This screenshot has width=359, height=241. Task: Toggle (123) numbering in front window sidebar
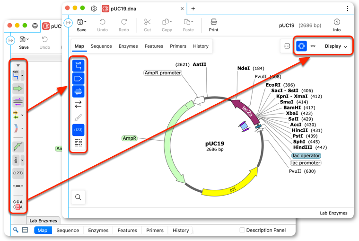pos(79,130)
